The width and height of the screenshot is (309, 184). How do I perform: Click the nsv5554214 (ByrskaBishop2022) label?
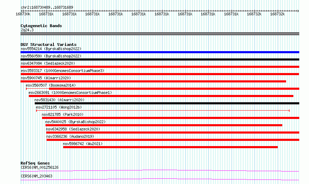[x=51, y=49]
